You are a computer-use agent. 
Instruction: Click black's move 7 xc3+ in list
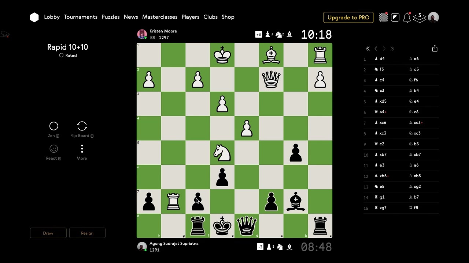pyautogui.click(x=416, y=122)
